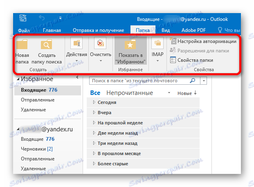Collapse the Избранное favorites section

18,79
